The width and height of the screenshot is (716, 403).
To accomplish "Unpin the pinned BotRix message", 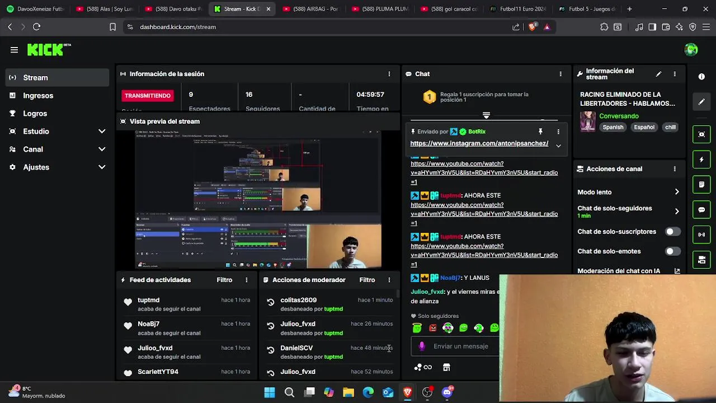I will pyautogui.click(x=540, y=132).
